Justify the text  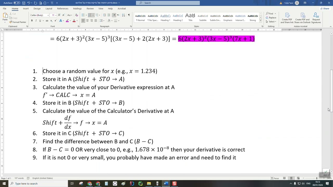tap(96, 21)
